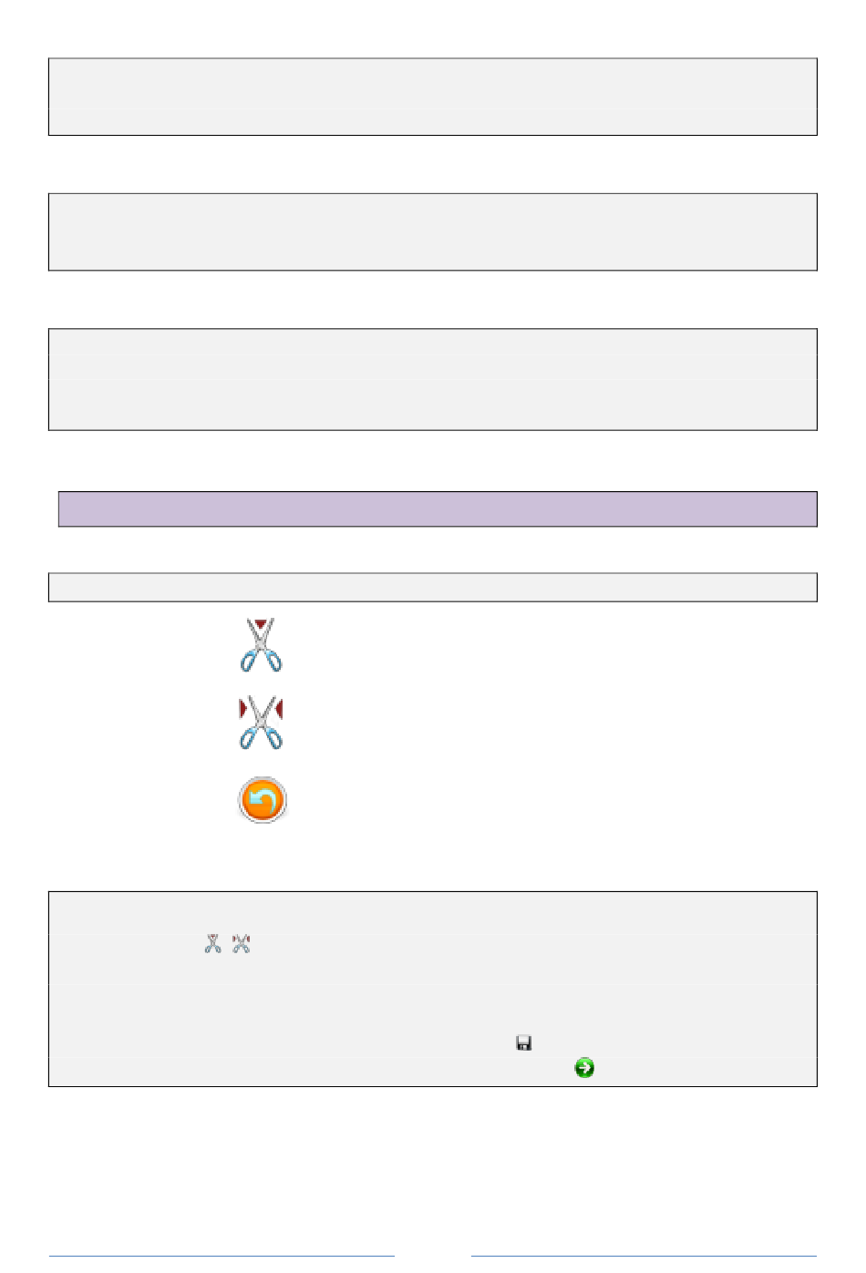Follow the left blue underlined link at page bottom

tap(222, 1257)
